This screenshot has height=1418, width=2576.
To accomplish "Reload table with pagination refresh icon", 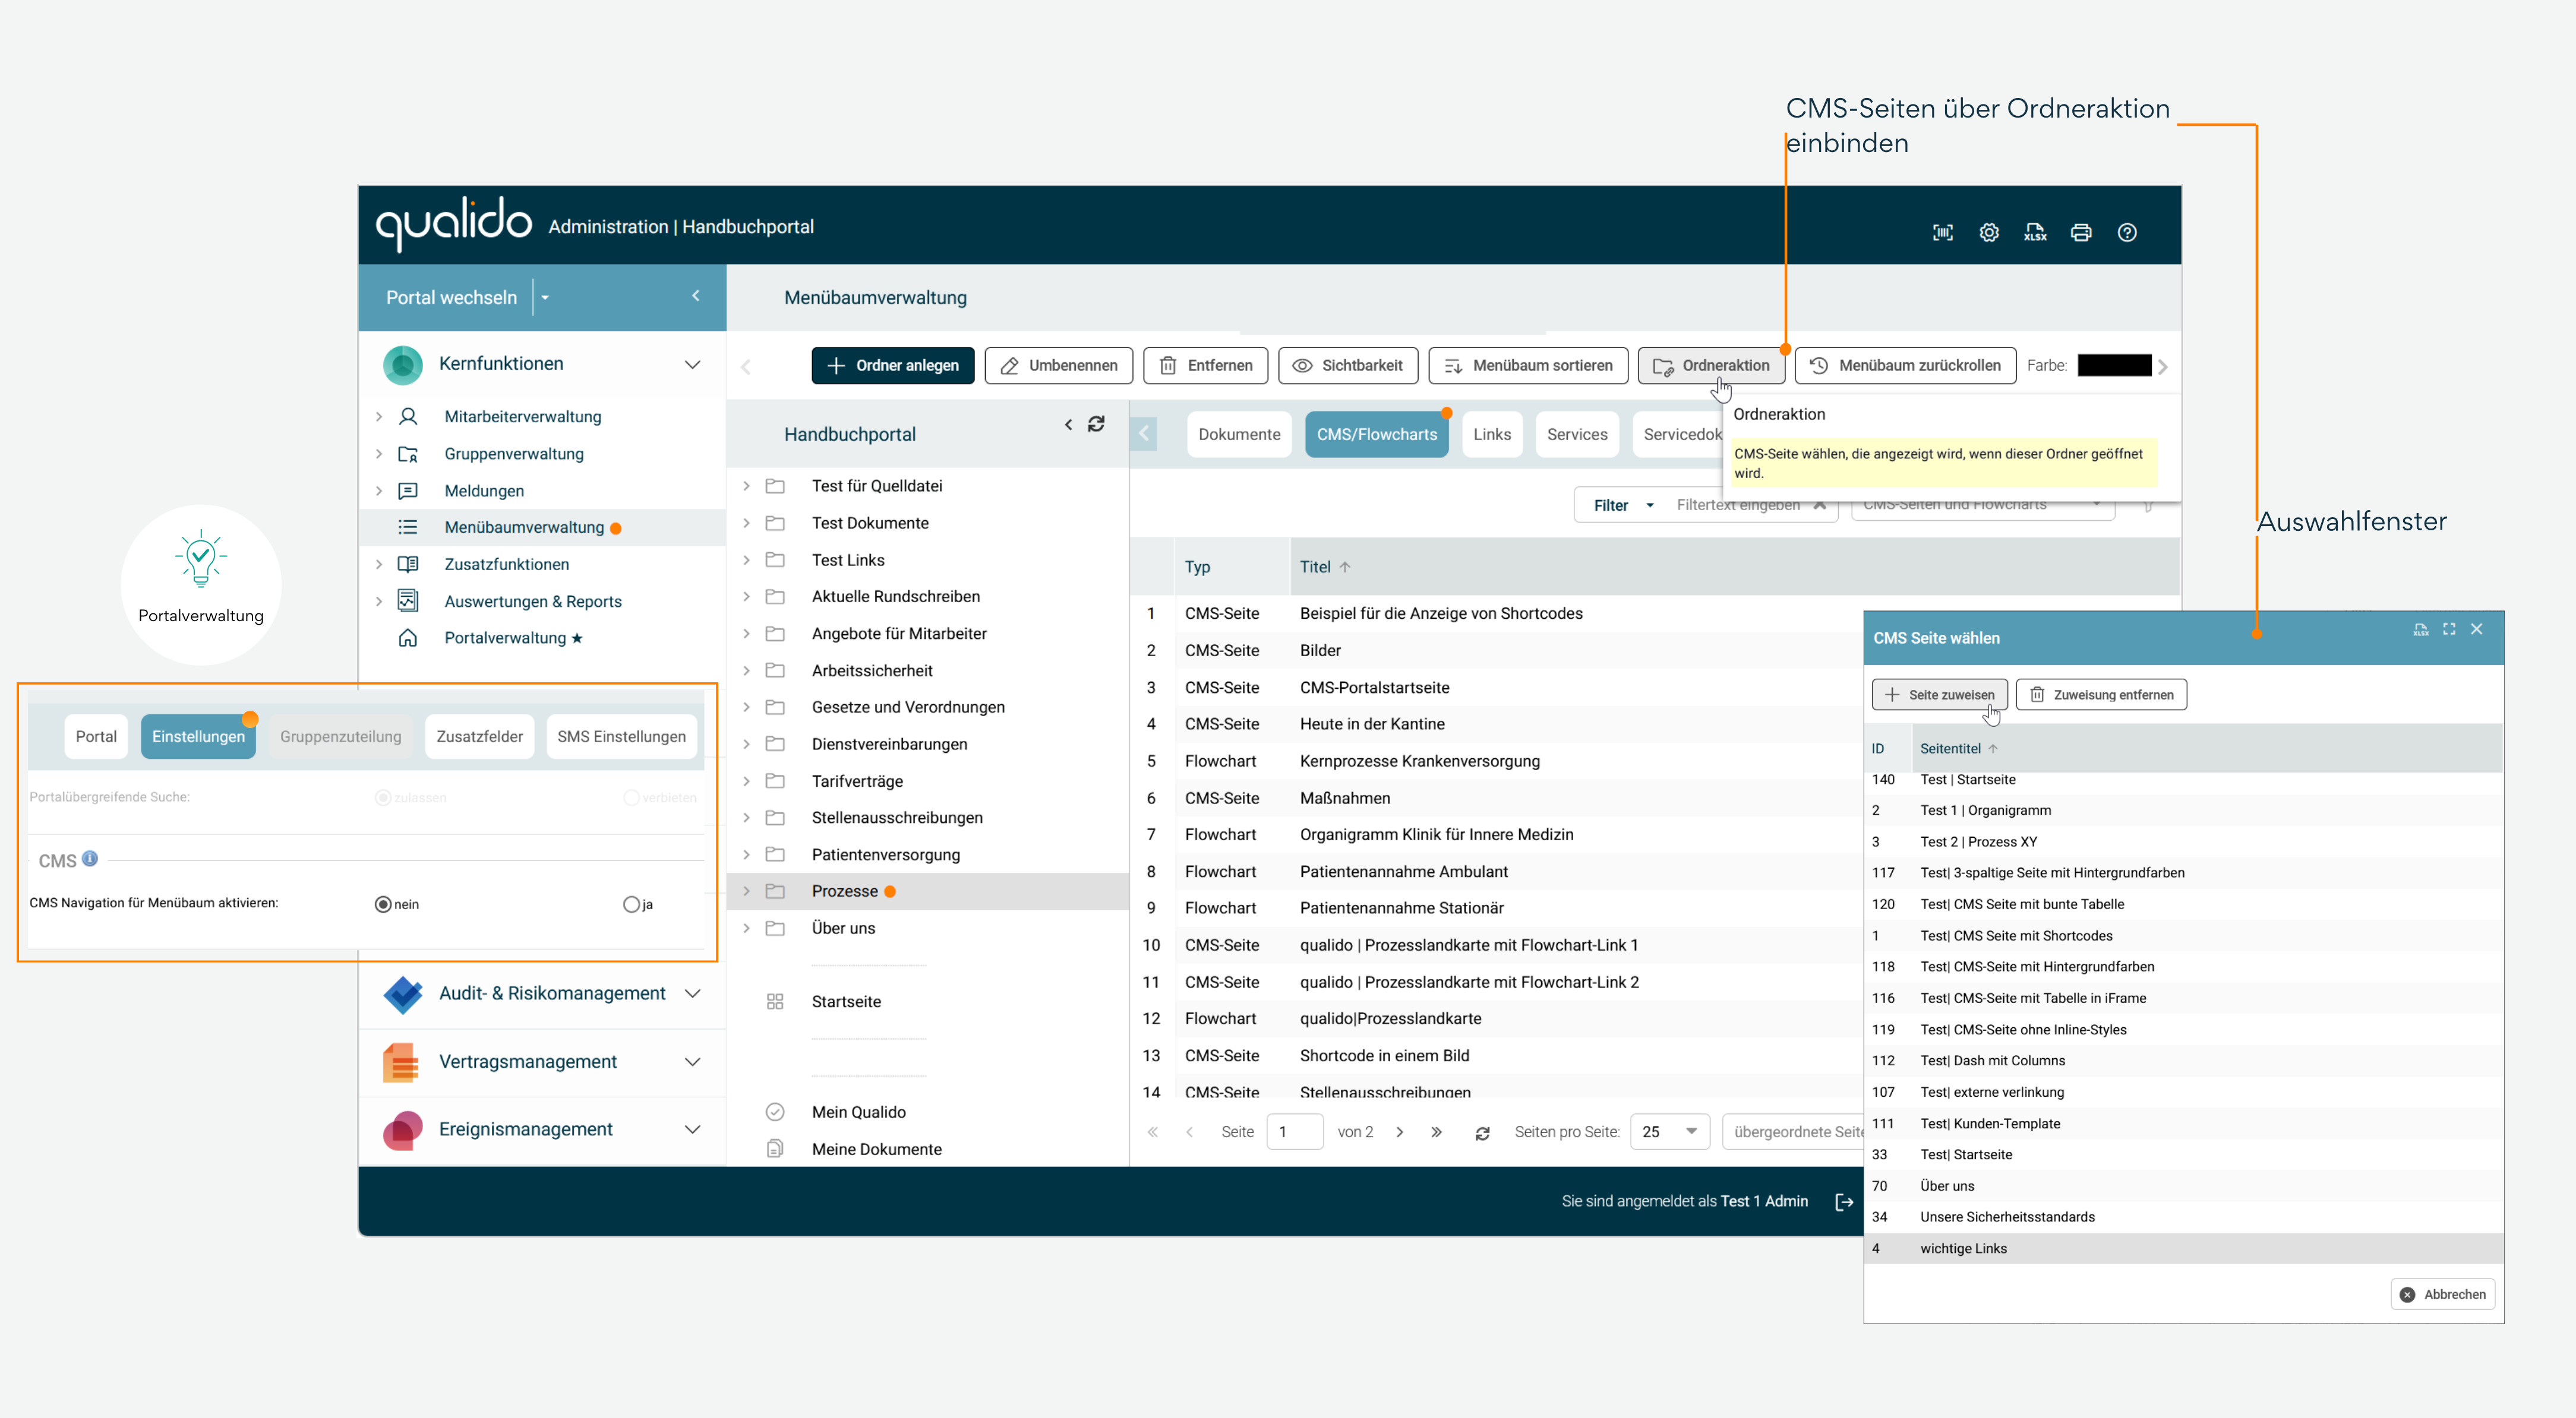I will [x=1483, y=1133].
